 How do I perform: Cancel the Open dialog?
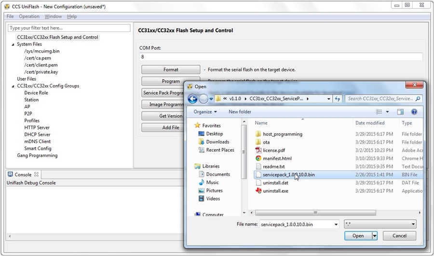click(x=399, y=236)
